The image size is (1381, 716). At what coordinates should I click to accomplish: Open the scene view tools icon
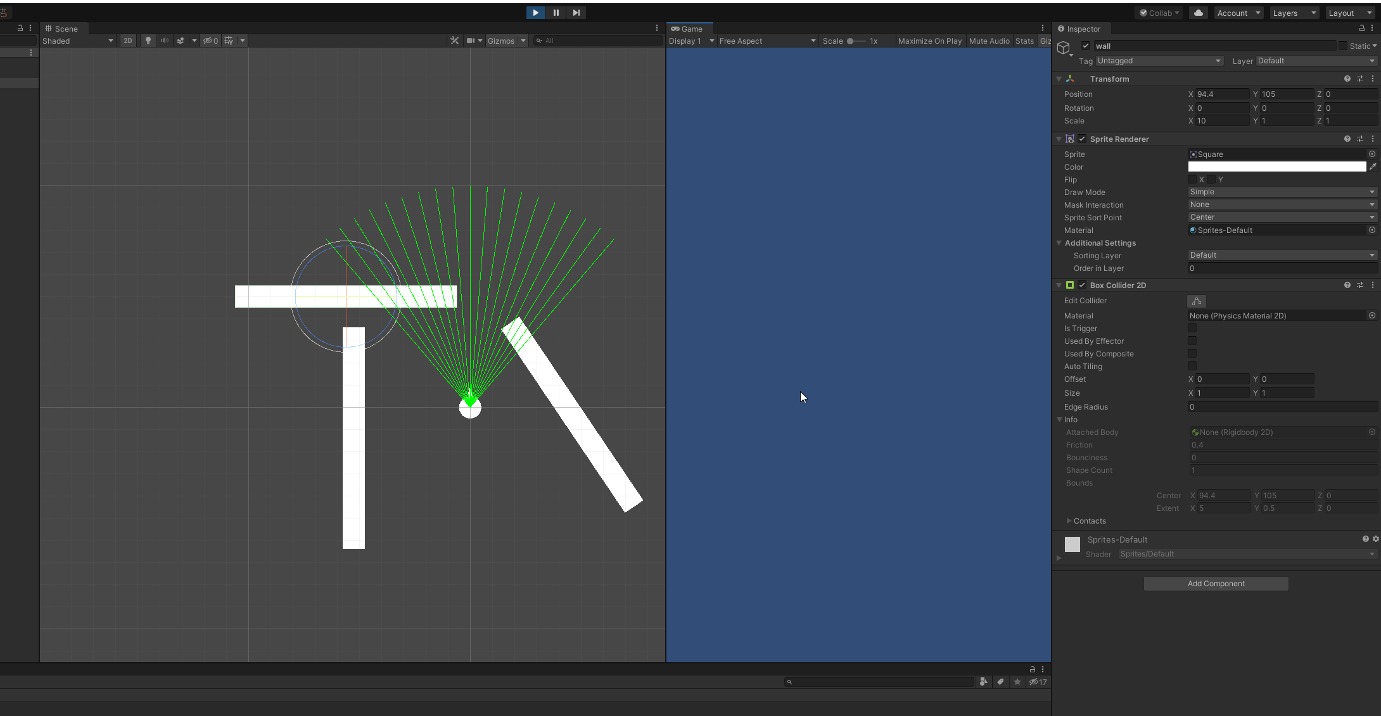pos(455,41)
